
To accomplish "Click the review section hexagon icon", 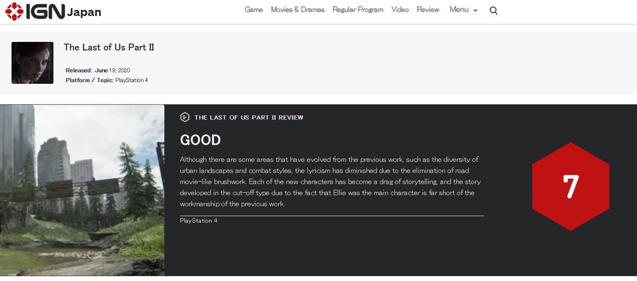I will tap(185, 117).
